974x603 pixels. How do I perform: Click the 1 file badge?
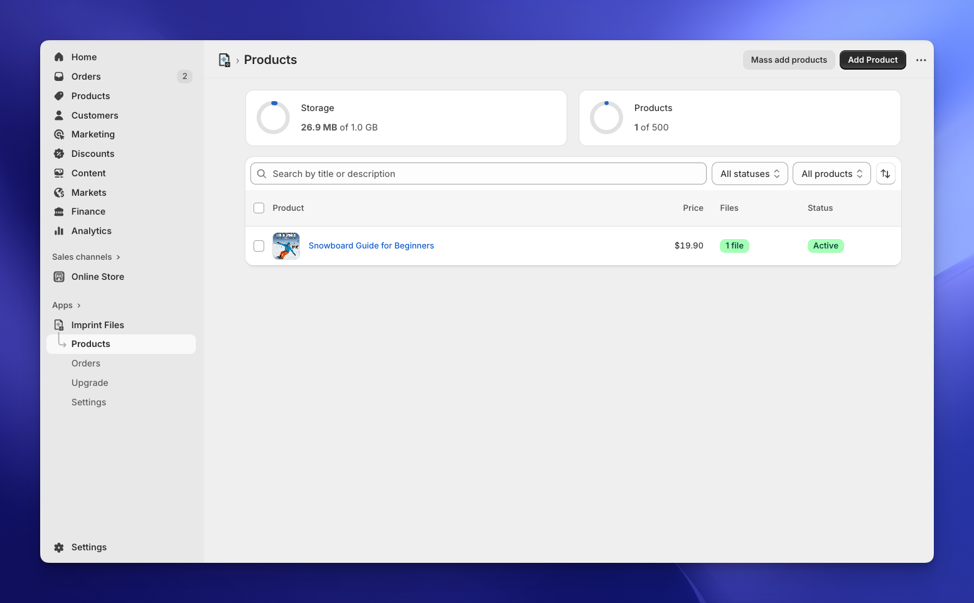pyautogui.click(x=734, y=246)
